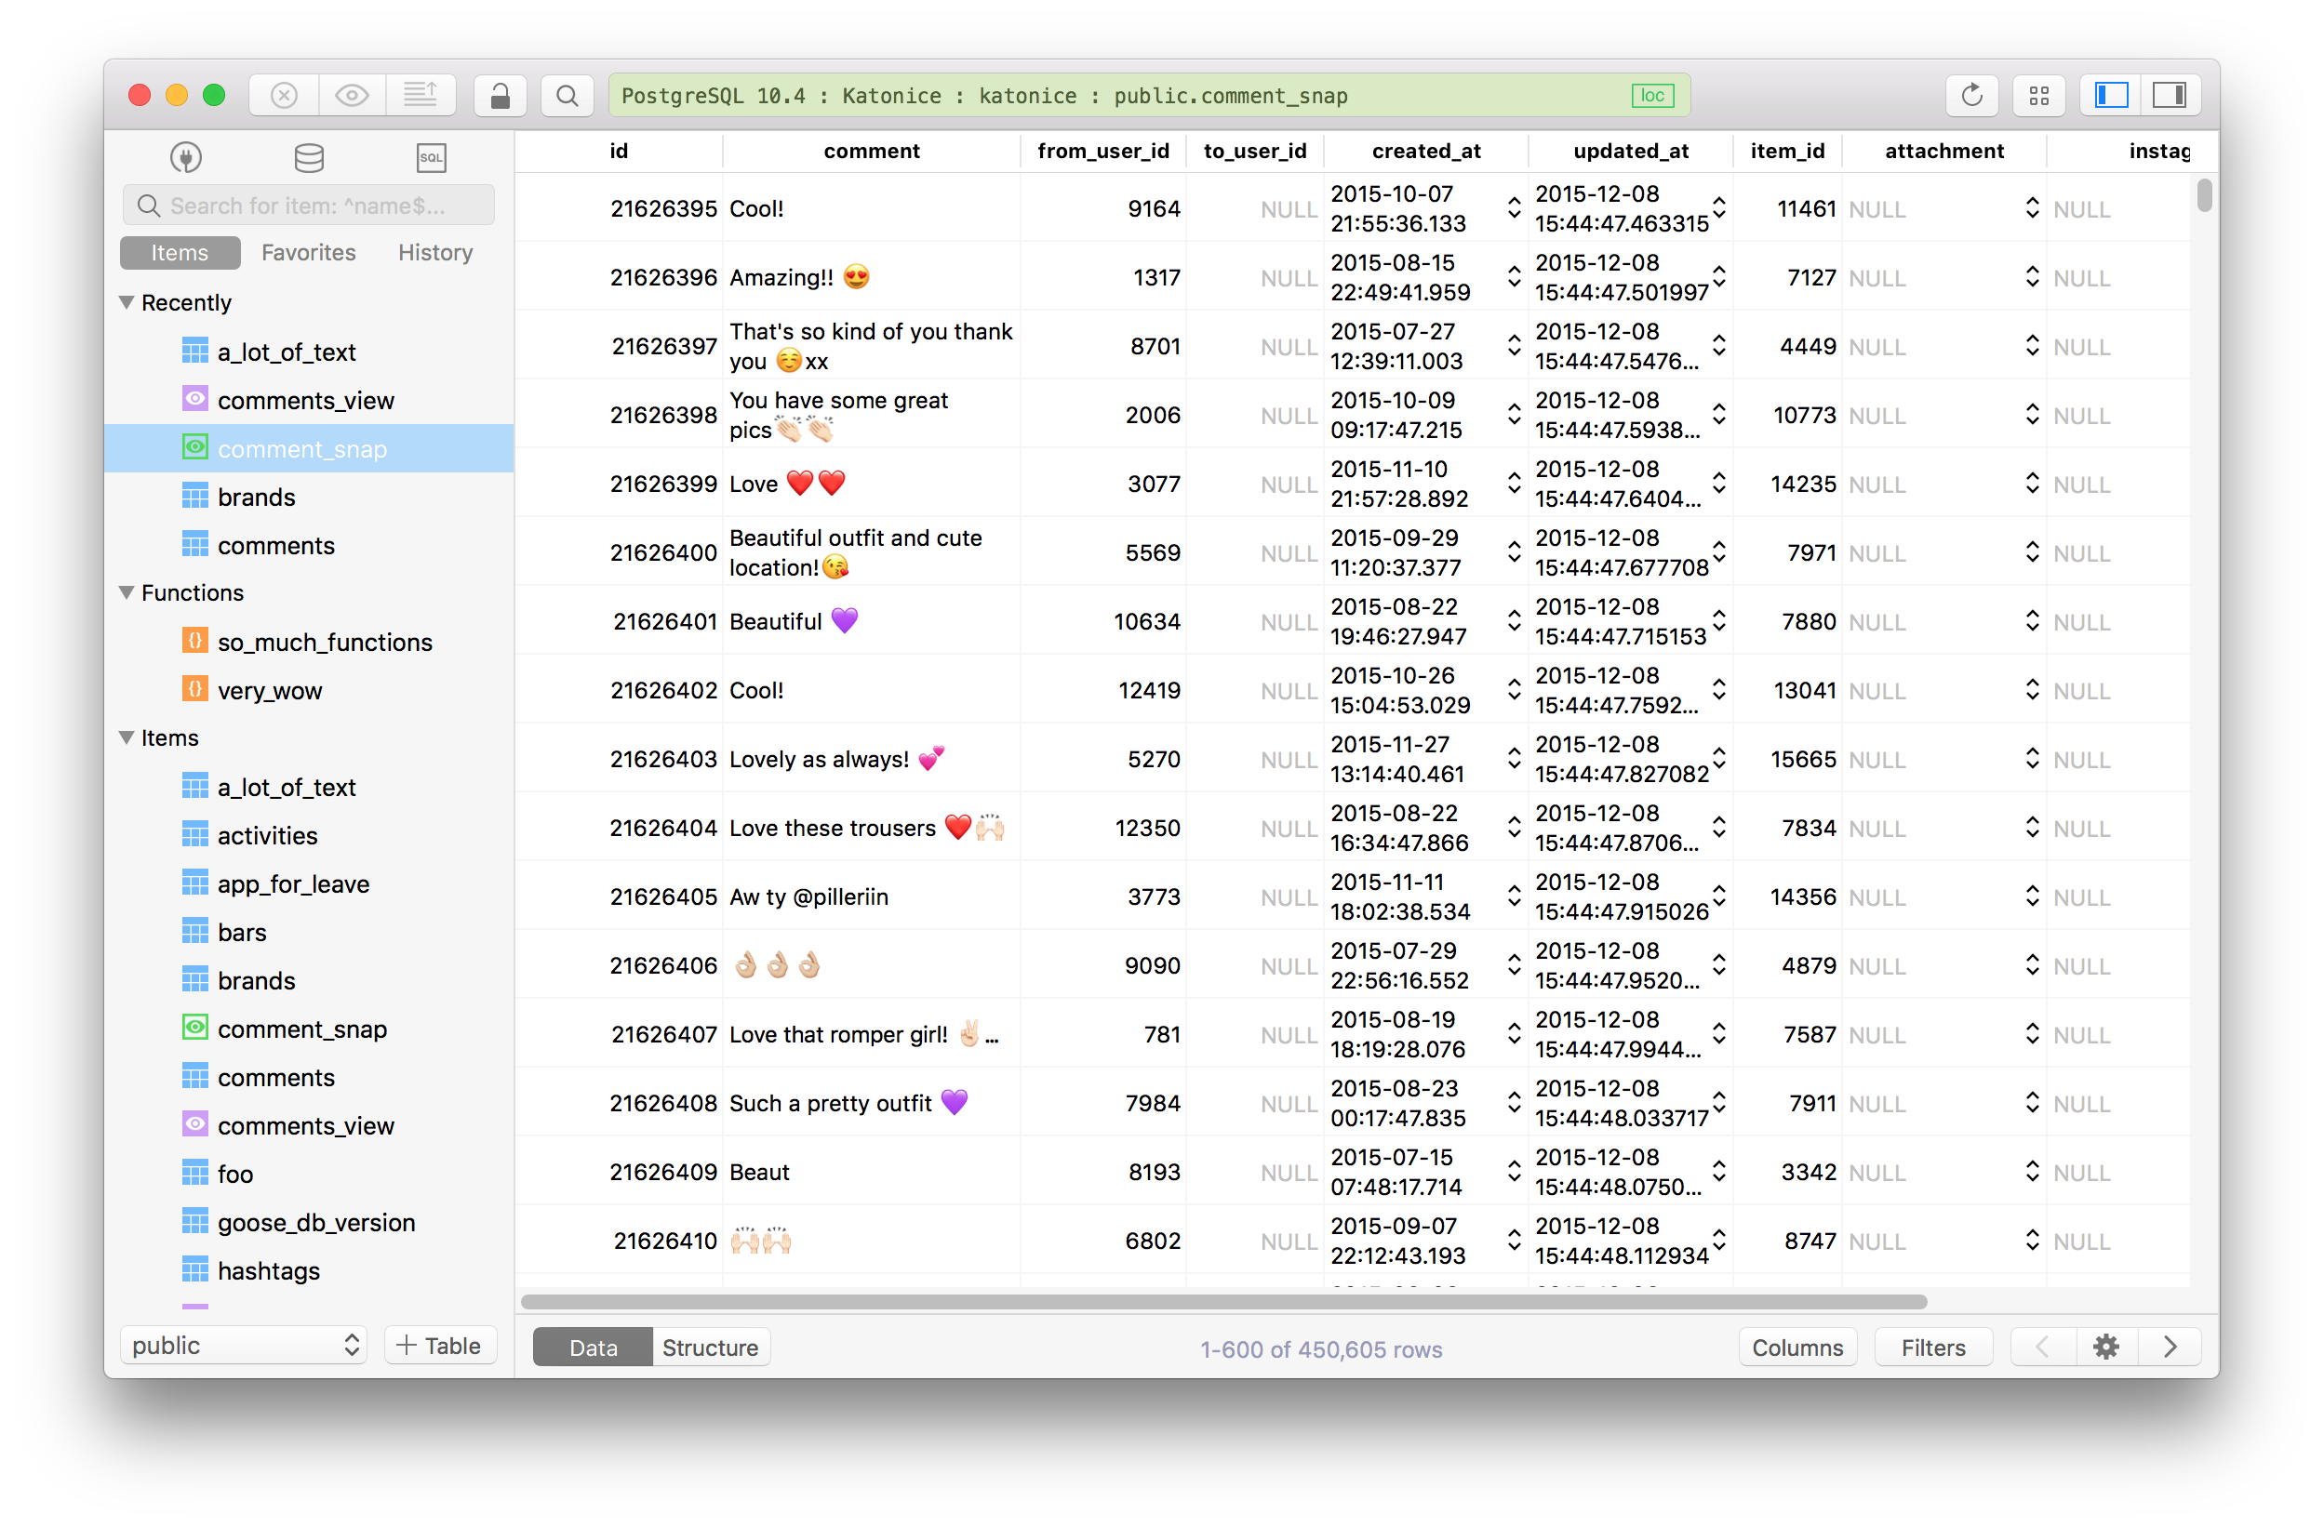Click the grid view icon near the top right
The height and width of the screenshot is (1527, 2324).
(2039, 95)
